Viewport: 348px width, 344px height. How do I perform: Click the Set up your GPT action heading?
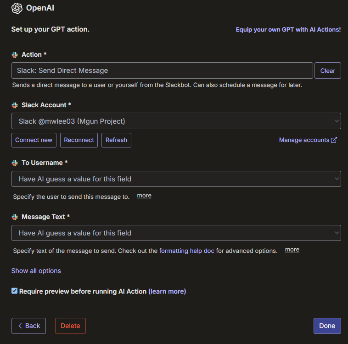(51, 29)
